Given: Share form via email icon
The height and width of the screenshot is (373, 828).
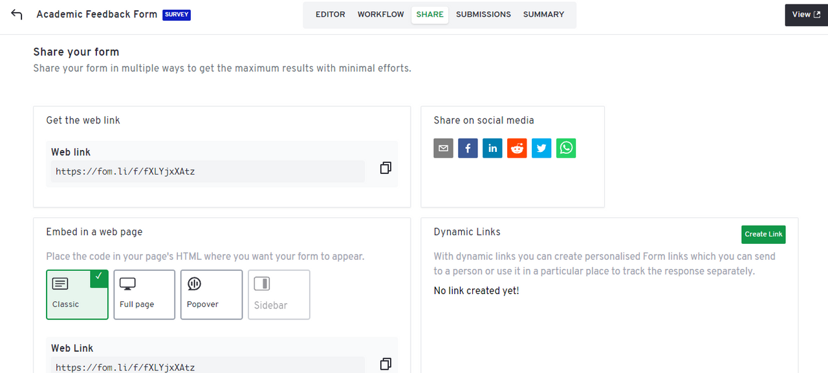Looking at the screenshot, I should pos(443,148).
